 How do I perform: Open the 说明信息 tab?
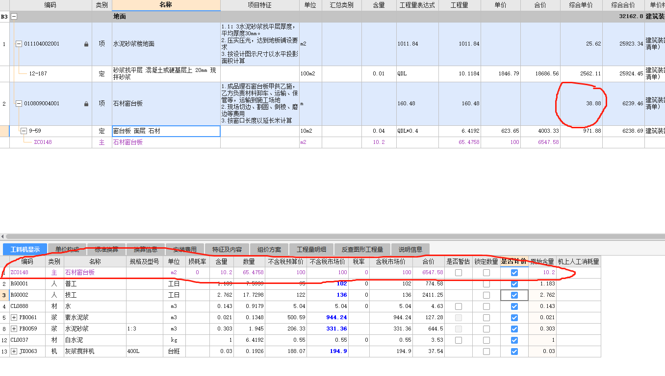click(410, 250)
